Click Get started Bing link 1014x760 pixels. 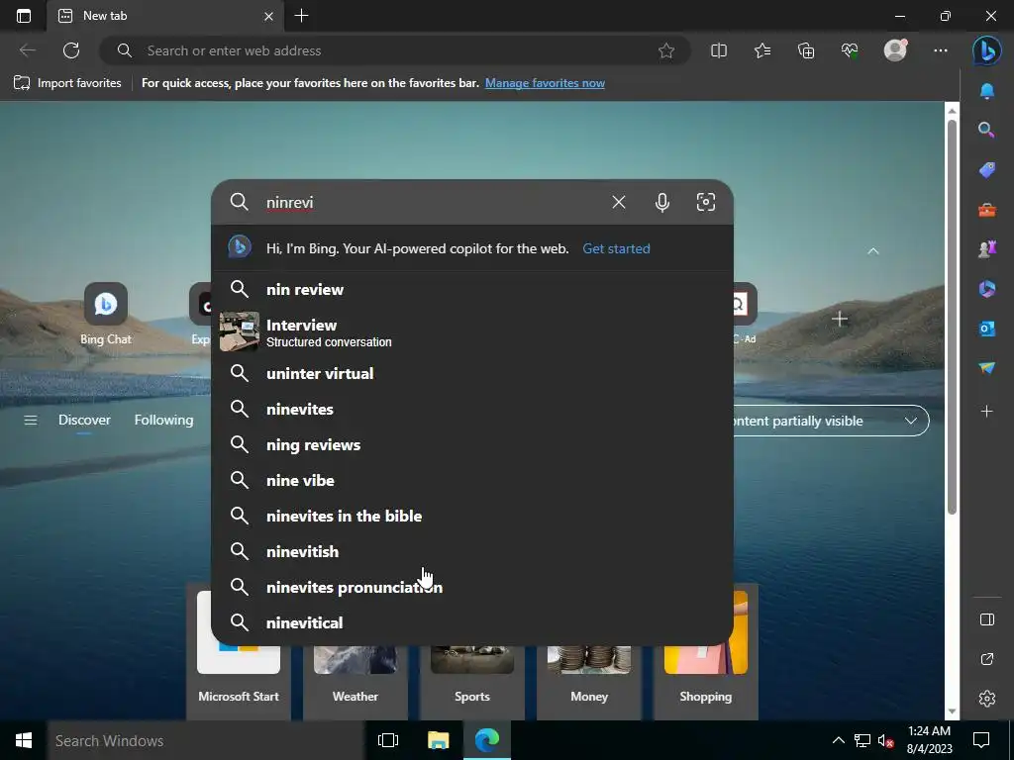point(616,248)
